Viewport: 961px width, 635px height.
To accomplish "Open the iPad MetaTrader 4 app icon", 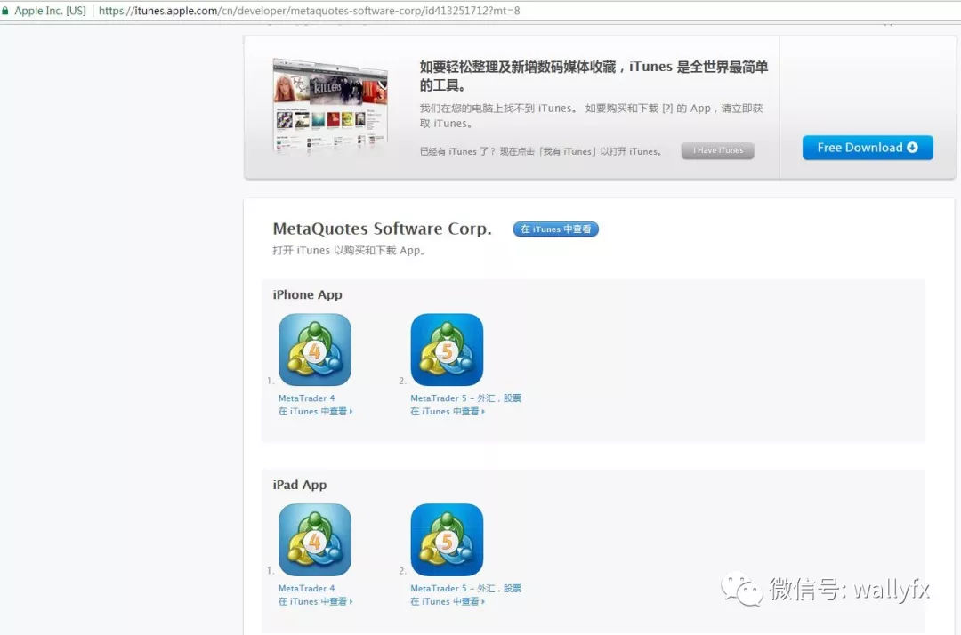I will (x=314, y=540).
